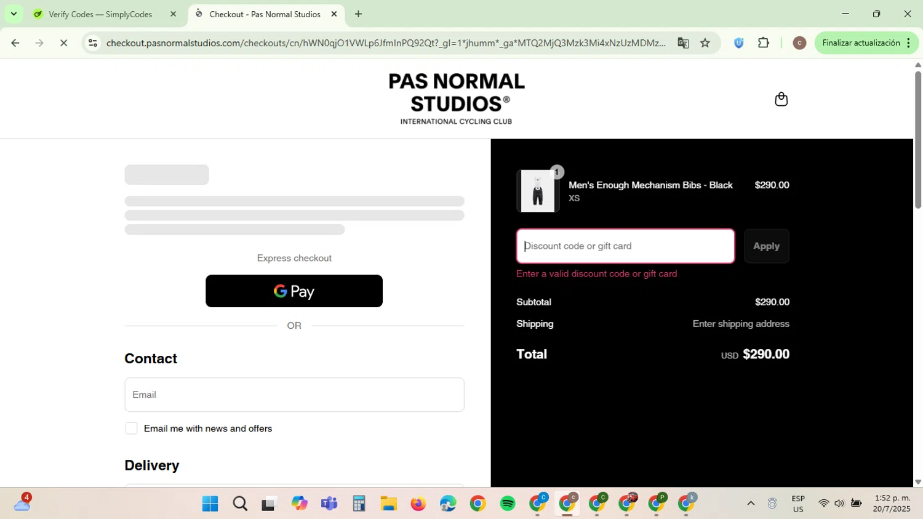The image size is (923, 519).
Task: Click the Pas Normal Studios logo
Action: point(457,99)
